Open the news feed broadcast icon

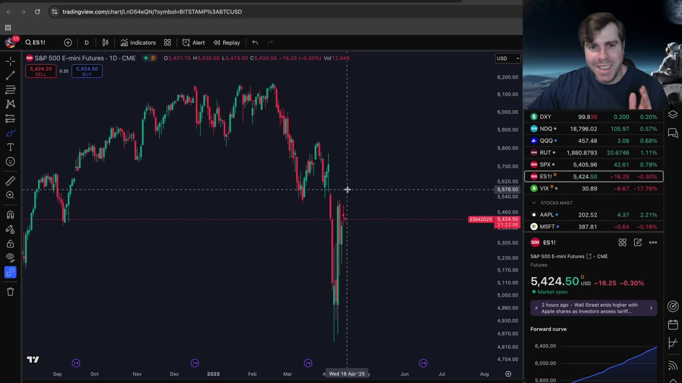[x=673, y=365]
